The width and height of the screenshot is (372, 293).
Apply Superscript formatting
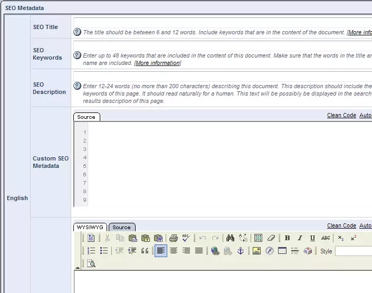click(354, 238)
